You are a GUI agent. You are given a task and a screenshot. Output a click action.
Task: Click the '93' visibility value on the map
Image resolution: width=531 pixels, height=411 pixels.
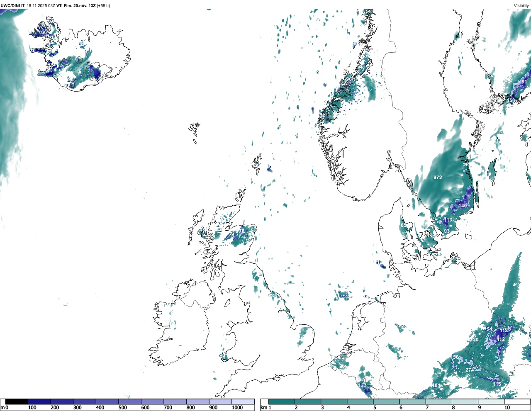pos(447,231)
